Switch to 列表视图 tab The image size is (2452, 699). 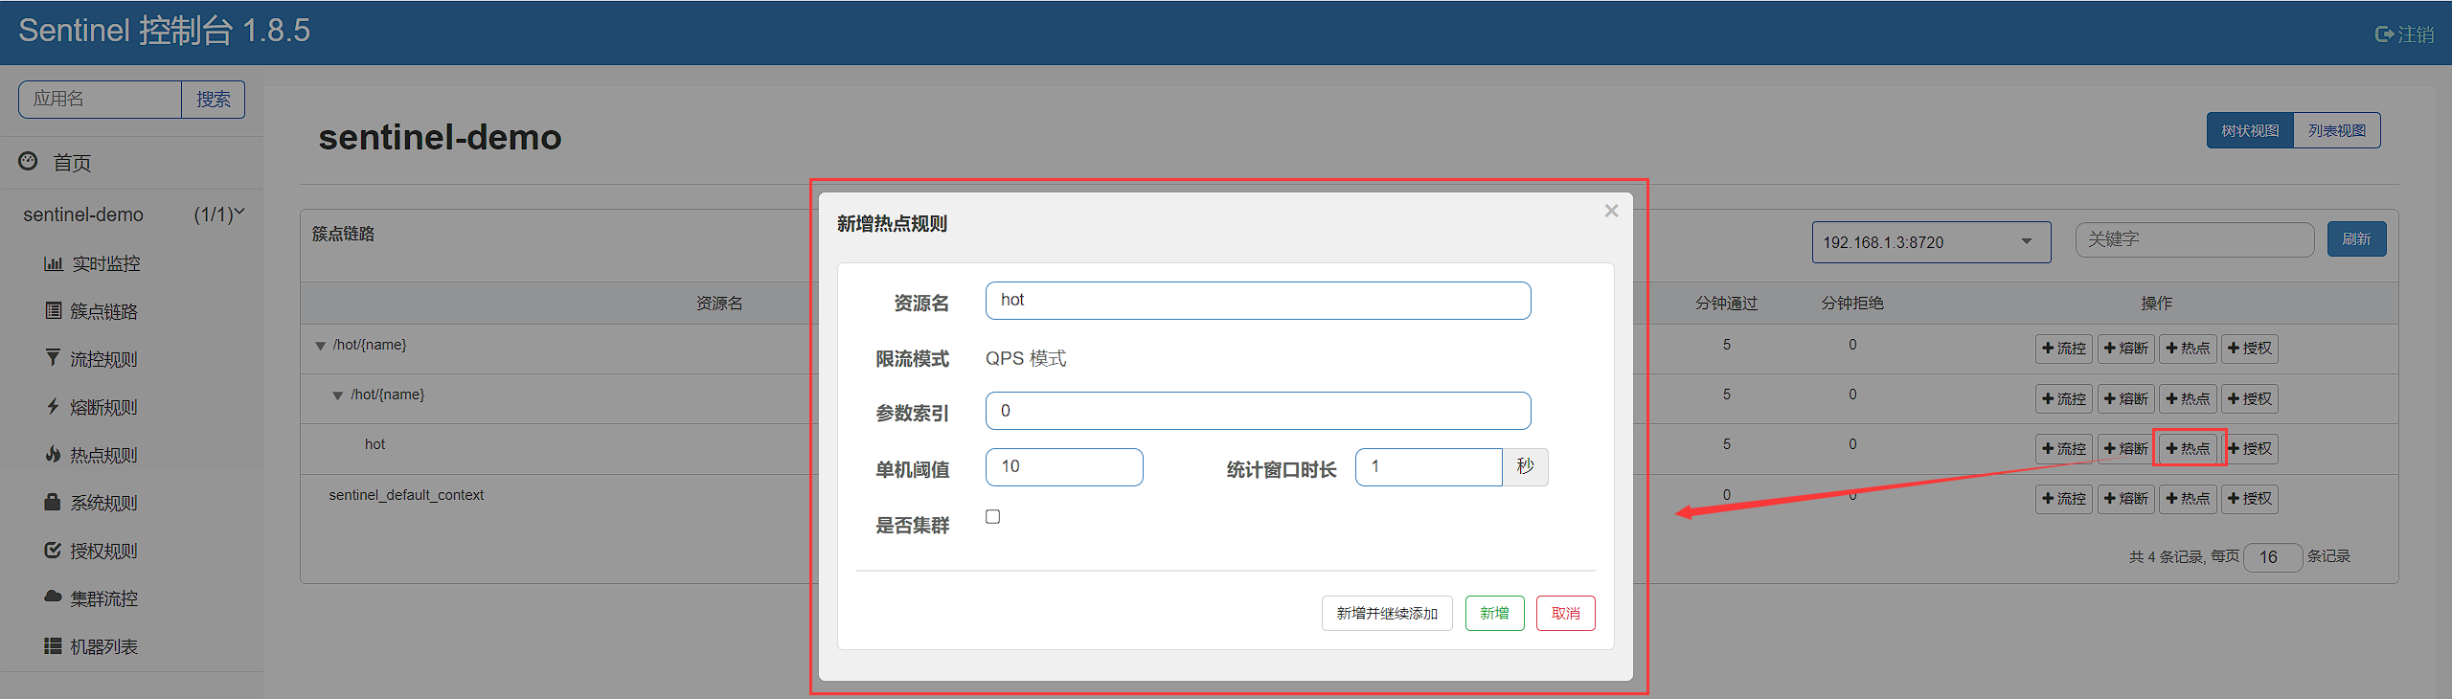pos(2337,130)
